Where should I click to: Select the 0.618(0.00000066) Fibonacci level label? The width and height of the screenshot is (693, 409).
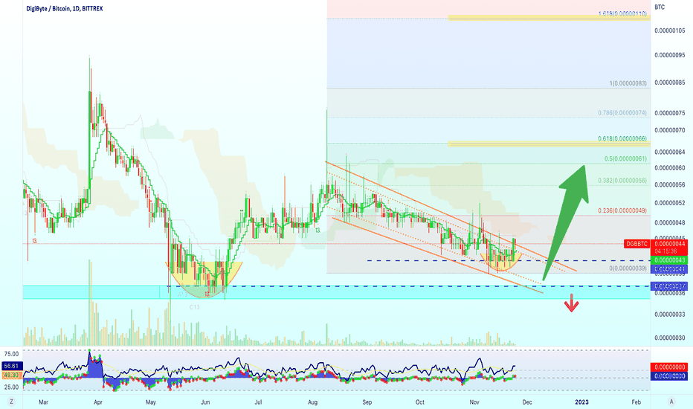click(622, 139)
